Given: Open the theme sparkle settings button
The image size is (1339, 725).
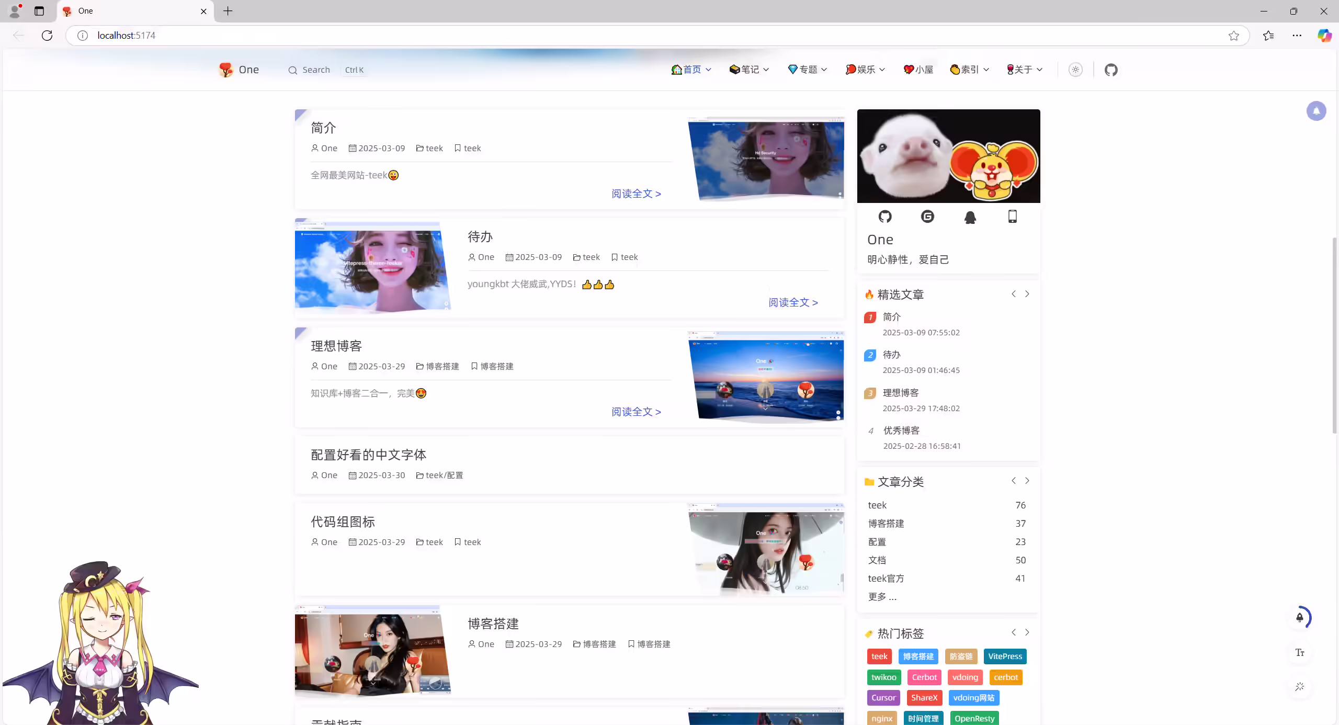Looking at the screenshot, I should 1300,686.
